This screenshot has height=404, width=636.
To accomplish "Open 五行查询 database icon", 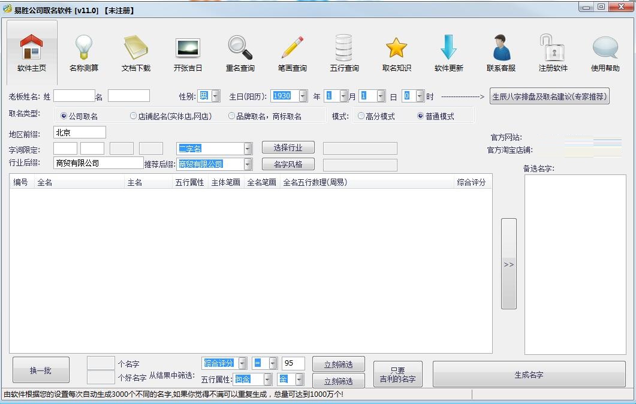I will 344,53.
